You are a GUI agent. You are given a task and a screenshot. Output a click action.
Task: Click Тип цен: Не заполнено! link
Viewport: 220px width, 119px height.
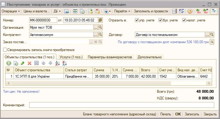pyautogui.click(x=21, y=92)
